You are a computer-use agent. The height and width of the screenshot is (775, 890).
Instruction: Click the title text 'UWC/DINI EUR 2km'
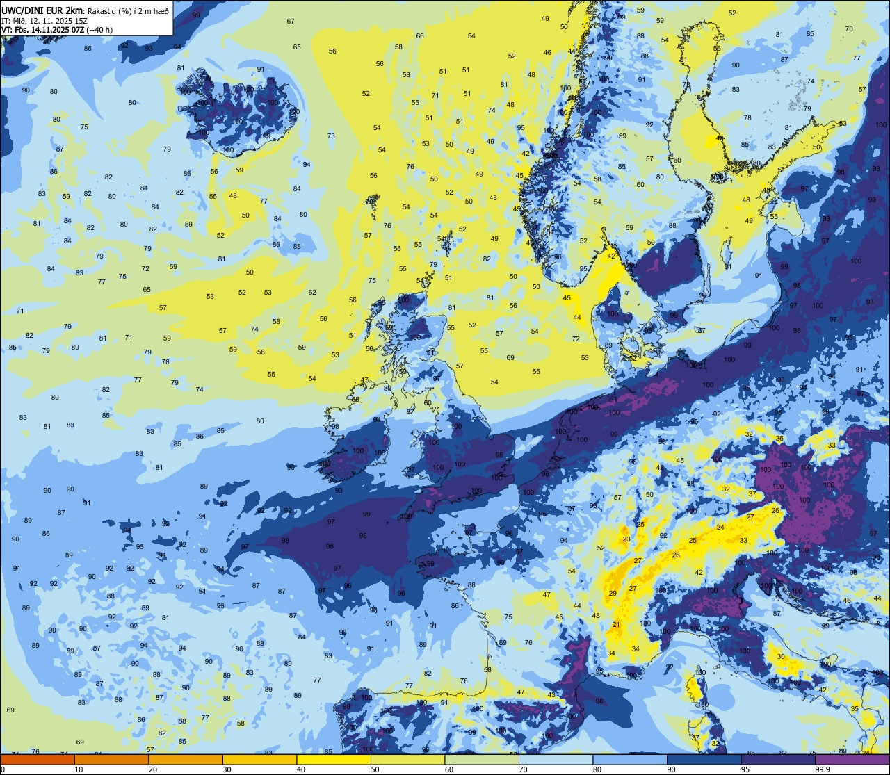[42, 10]
